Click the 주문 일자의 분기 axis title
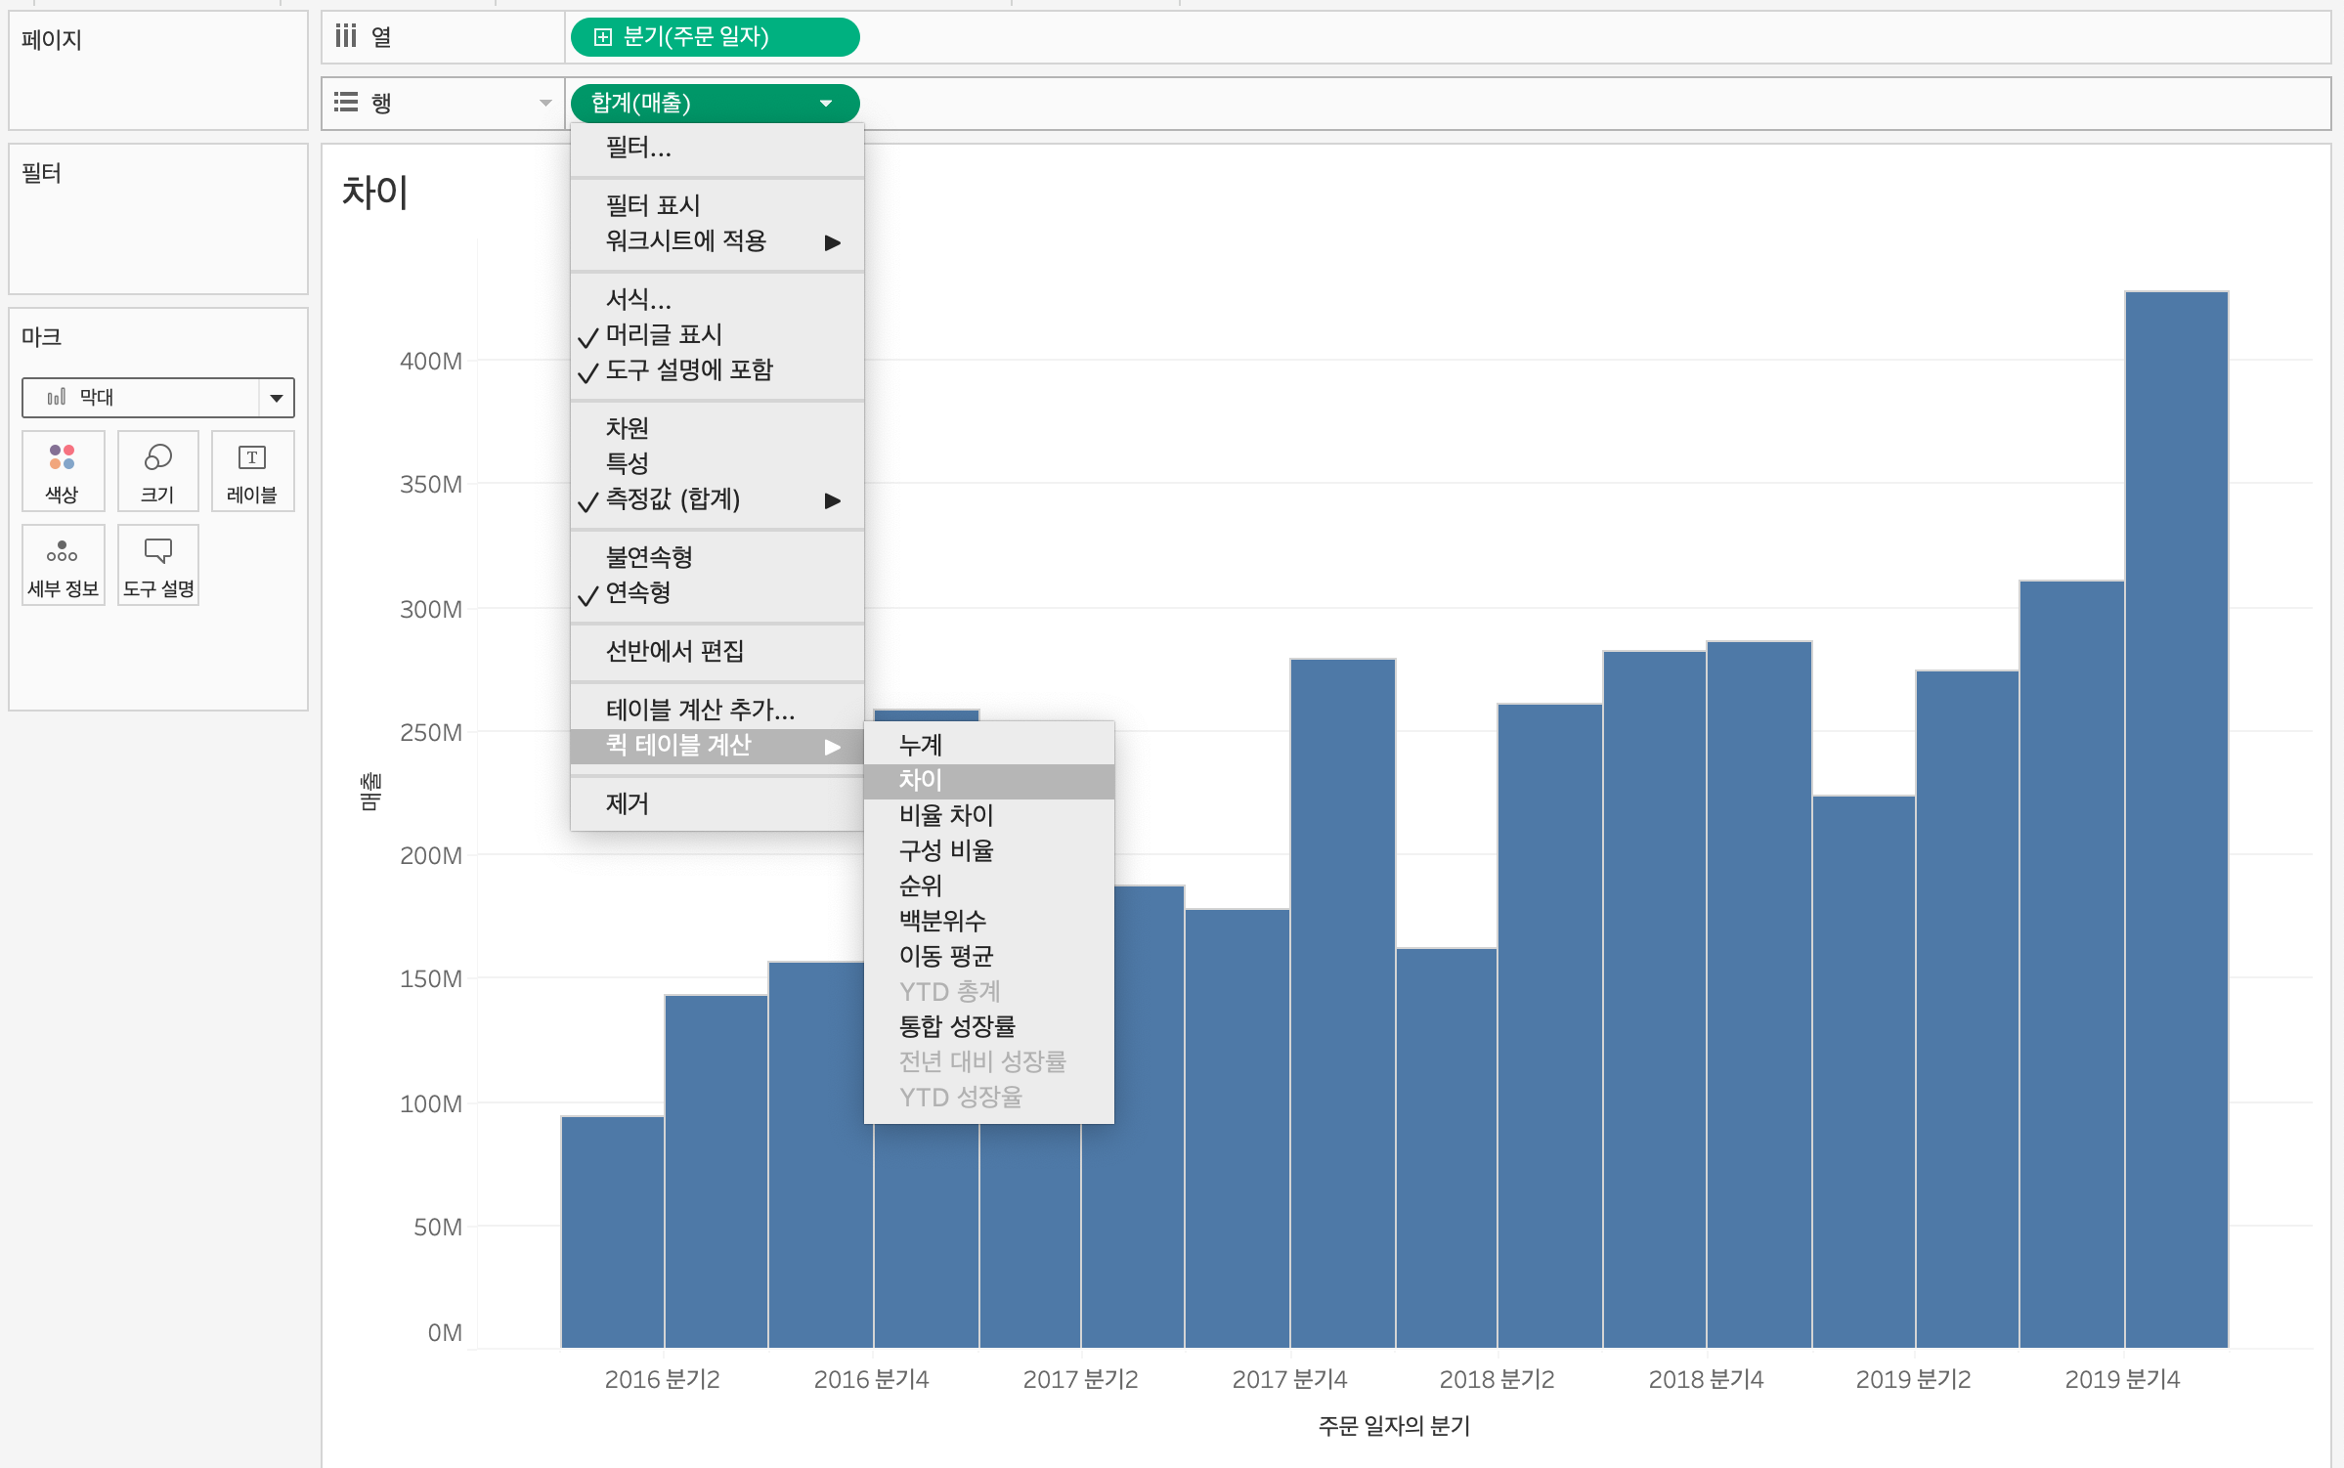The width and height of the screenshot is (2344, 1468). 1394,1426
